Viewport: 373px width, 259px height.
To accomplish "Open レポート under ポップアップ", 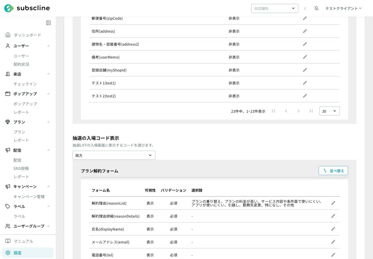I will [21, 112].
